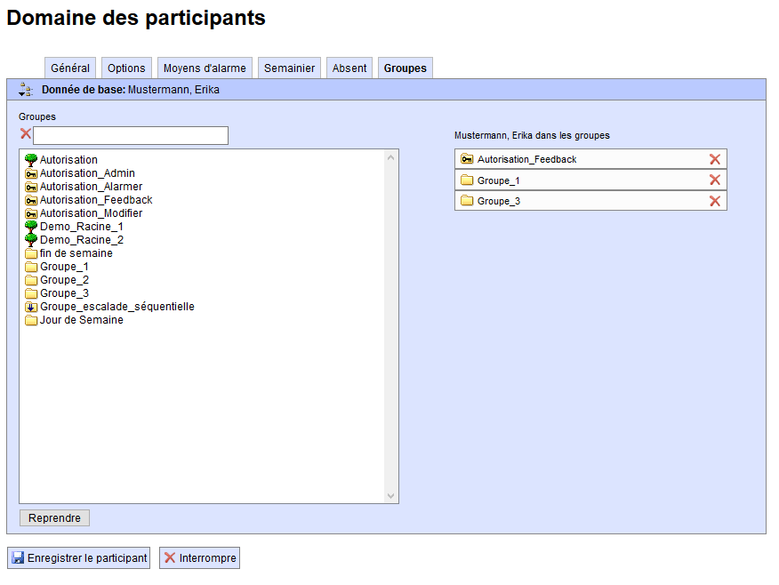Click the folder icon of fin de semaine
This screenshot has height=585, width=779.
(31, 253)
